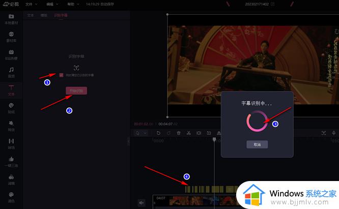Click the panel collapse handle beside timeline
This screenshot has width=339, height=209.
[129, 142]
